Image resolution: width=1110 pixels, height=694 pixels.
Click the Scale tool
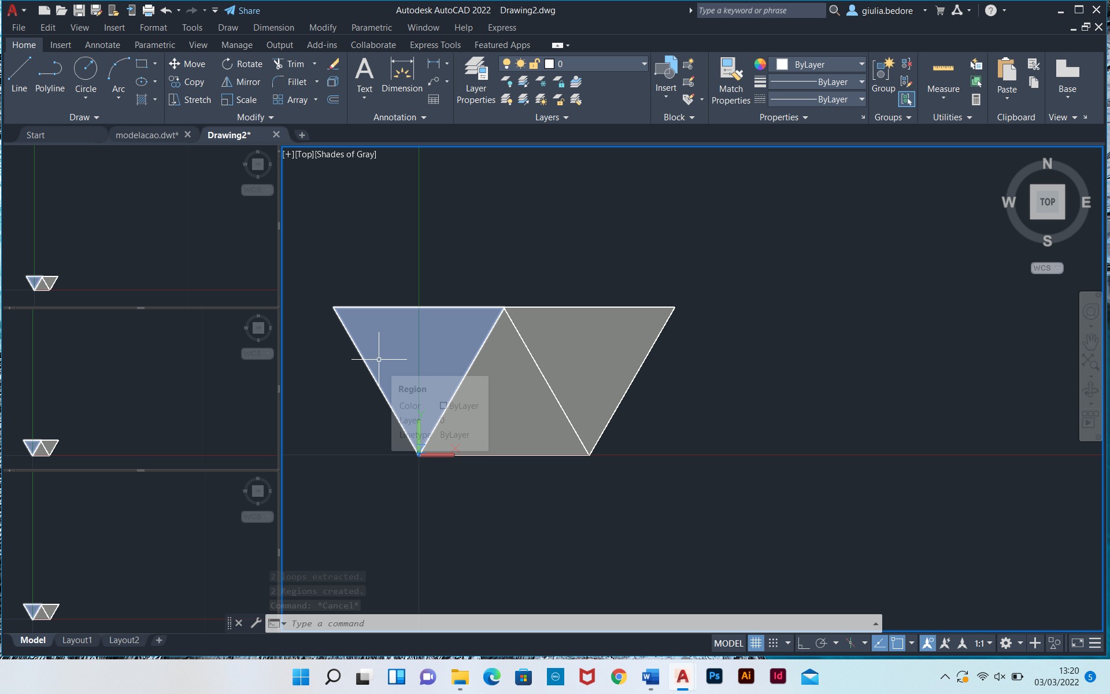point(239,99)
